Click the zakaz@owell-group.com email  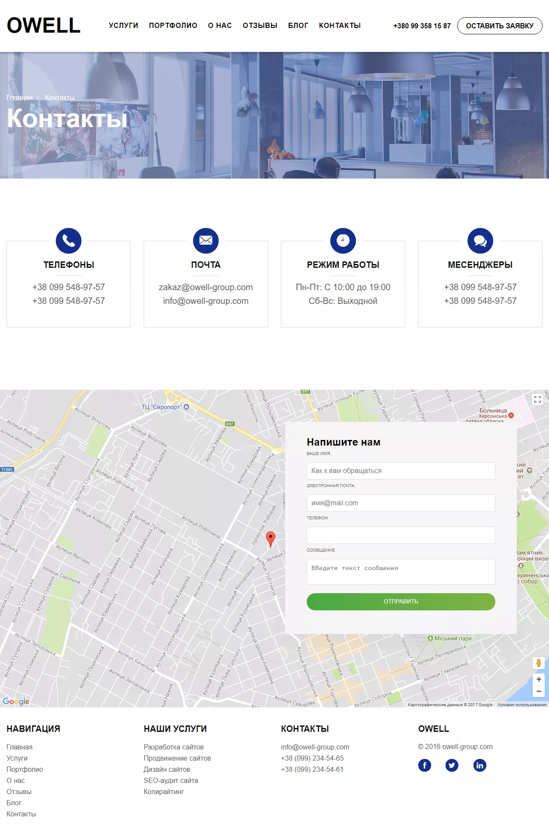click(206, 287)
